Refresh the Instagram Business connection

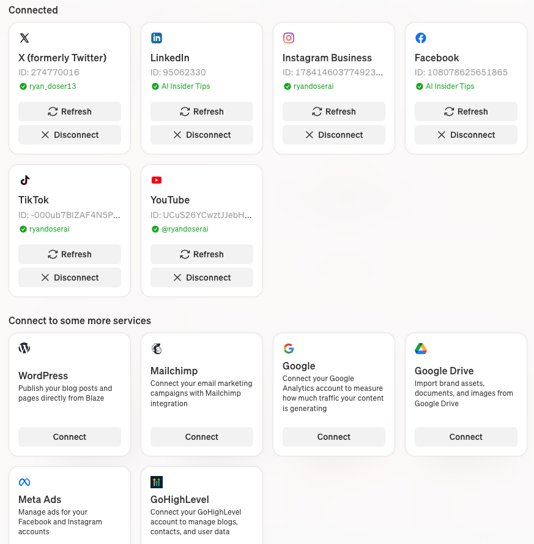333,111
